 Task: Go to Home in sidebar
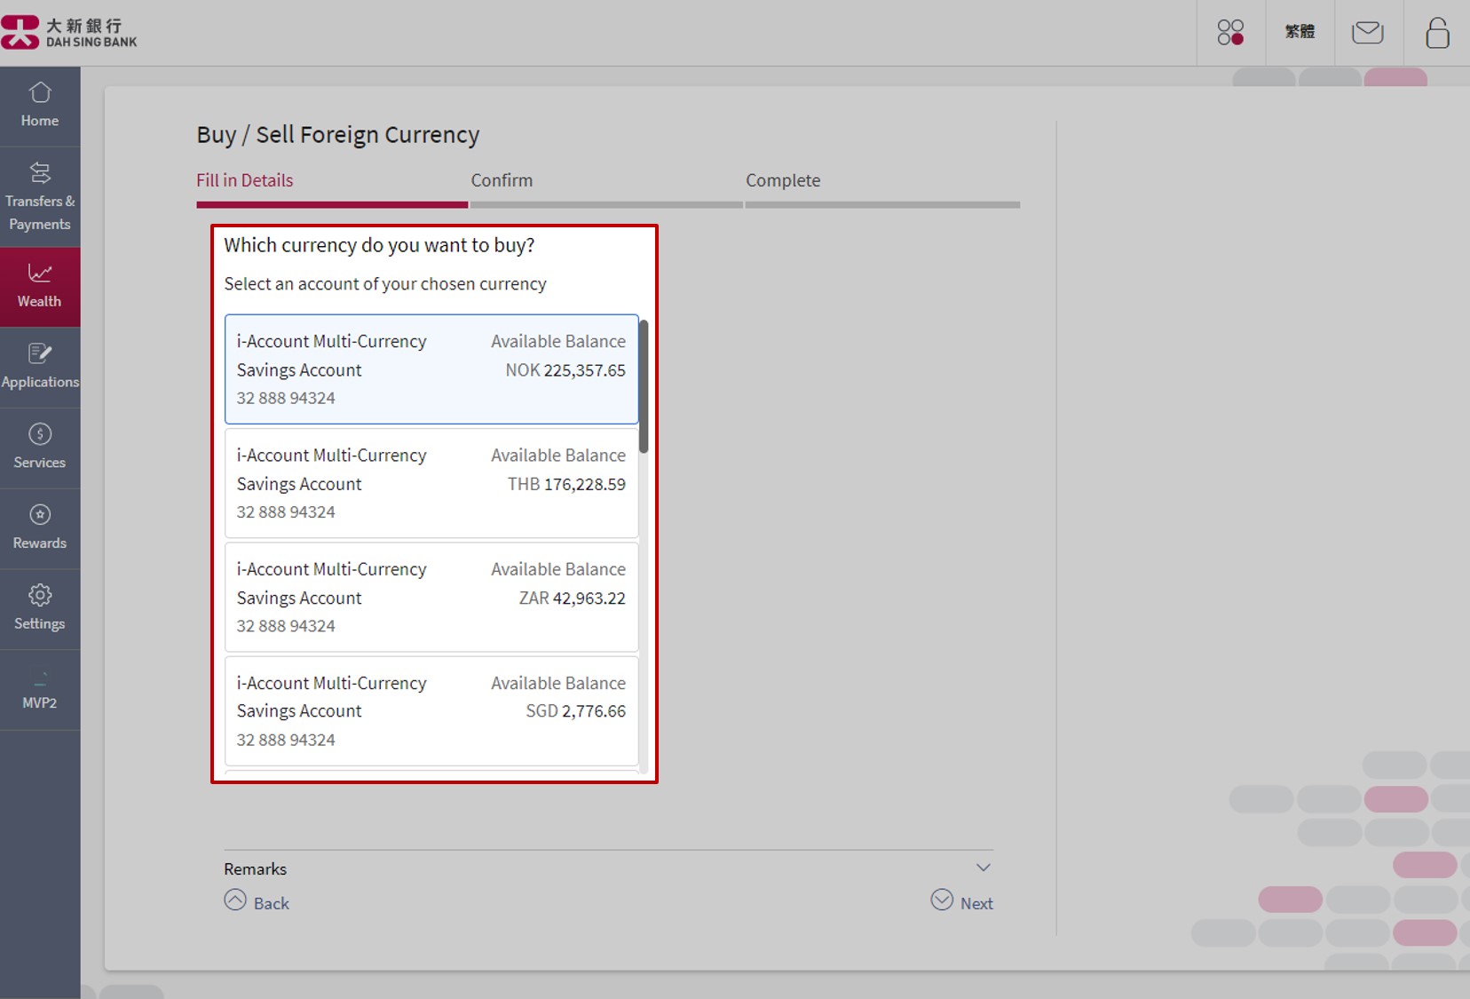click(x=40, y=105)
